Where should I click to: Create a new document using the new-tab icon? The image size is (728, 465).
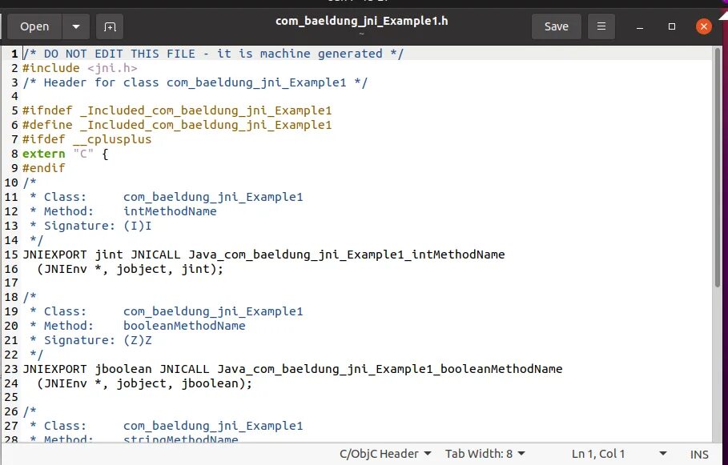(109, 26)
